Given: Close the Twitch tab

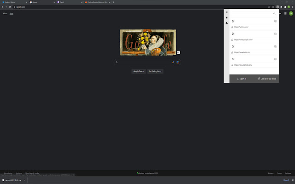Looking at the screenshot, I should click(x=82, y=2).
